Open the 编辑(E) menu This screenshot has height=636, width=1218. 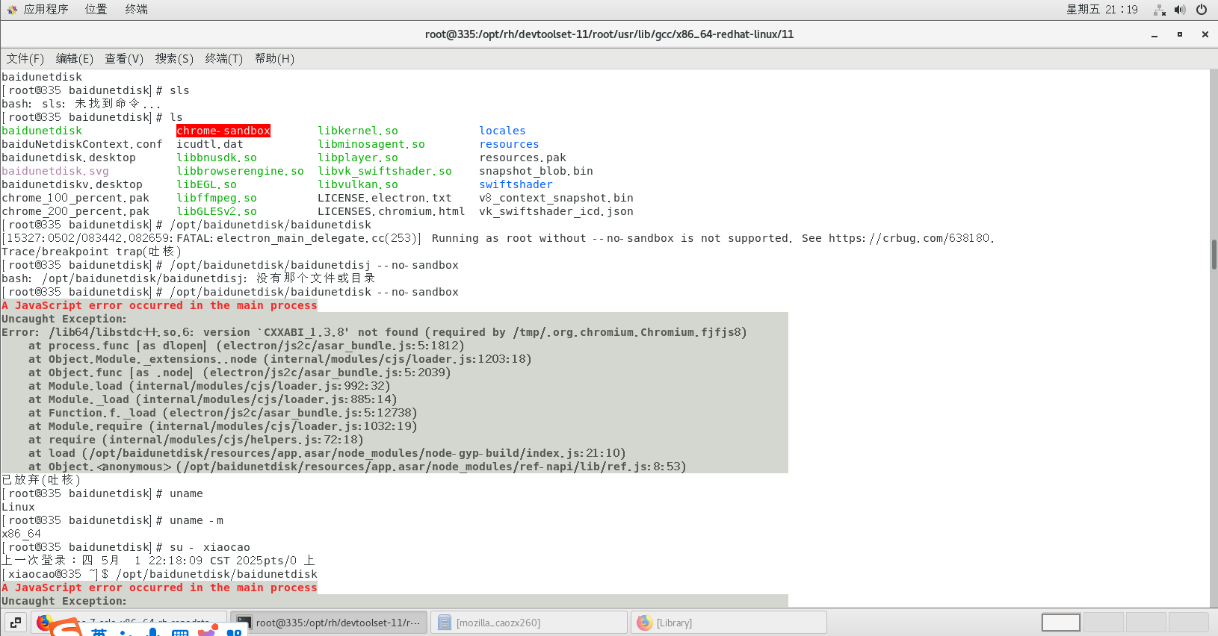pos(74,58)
